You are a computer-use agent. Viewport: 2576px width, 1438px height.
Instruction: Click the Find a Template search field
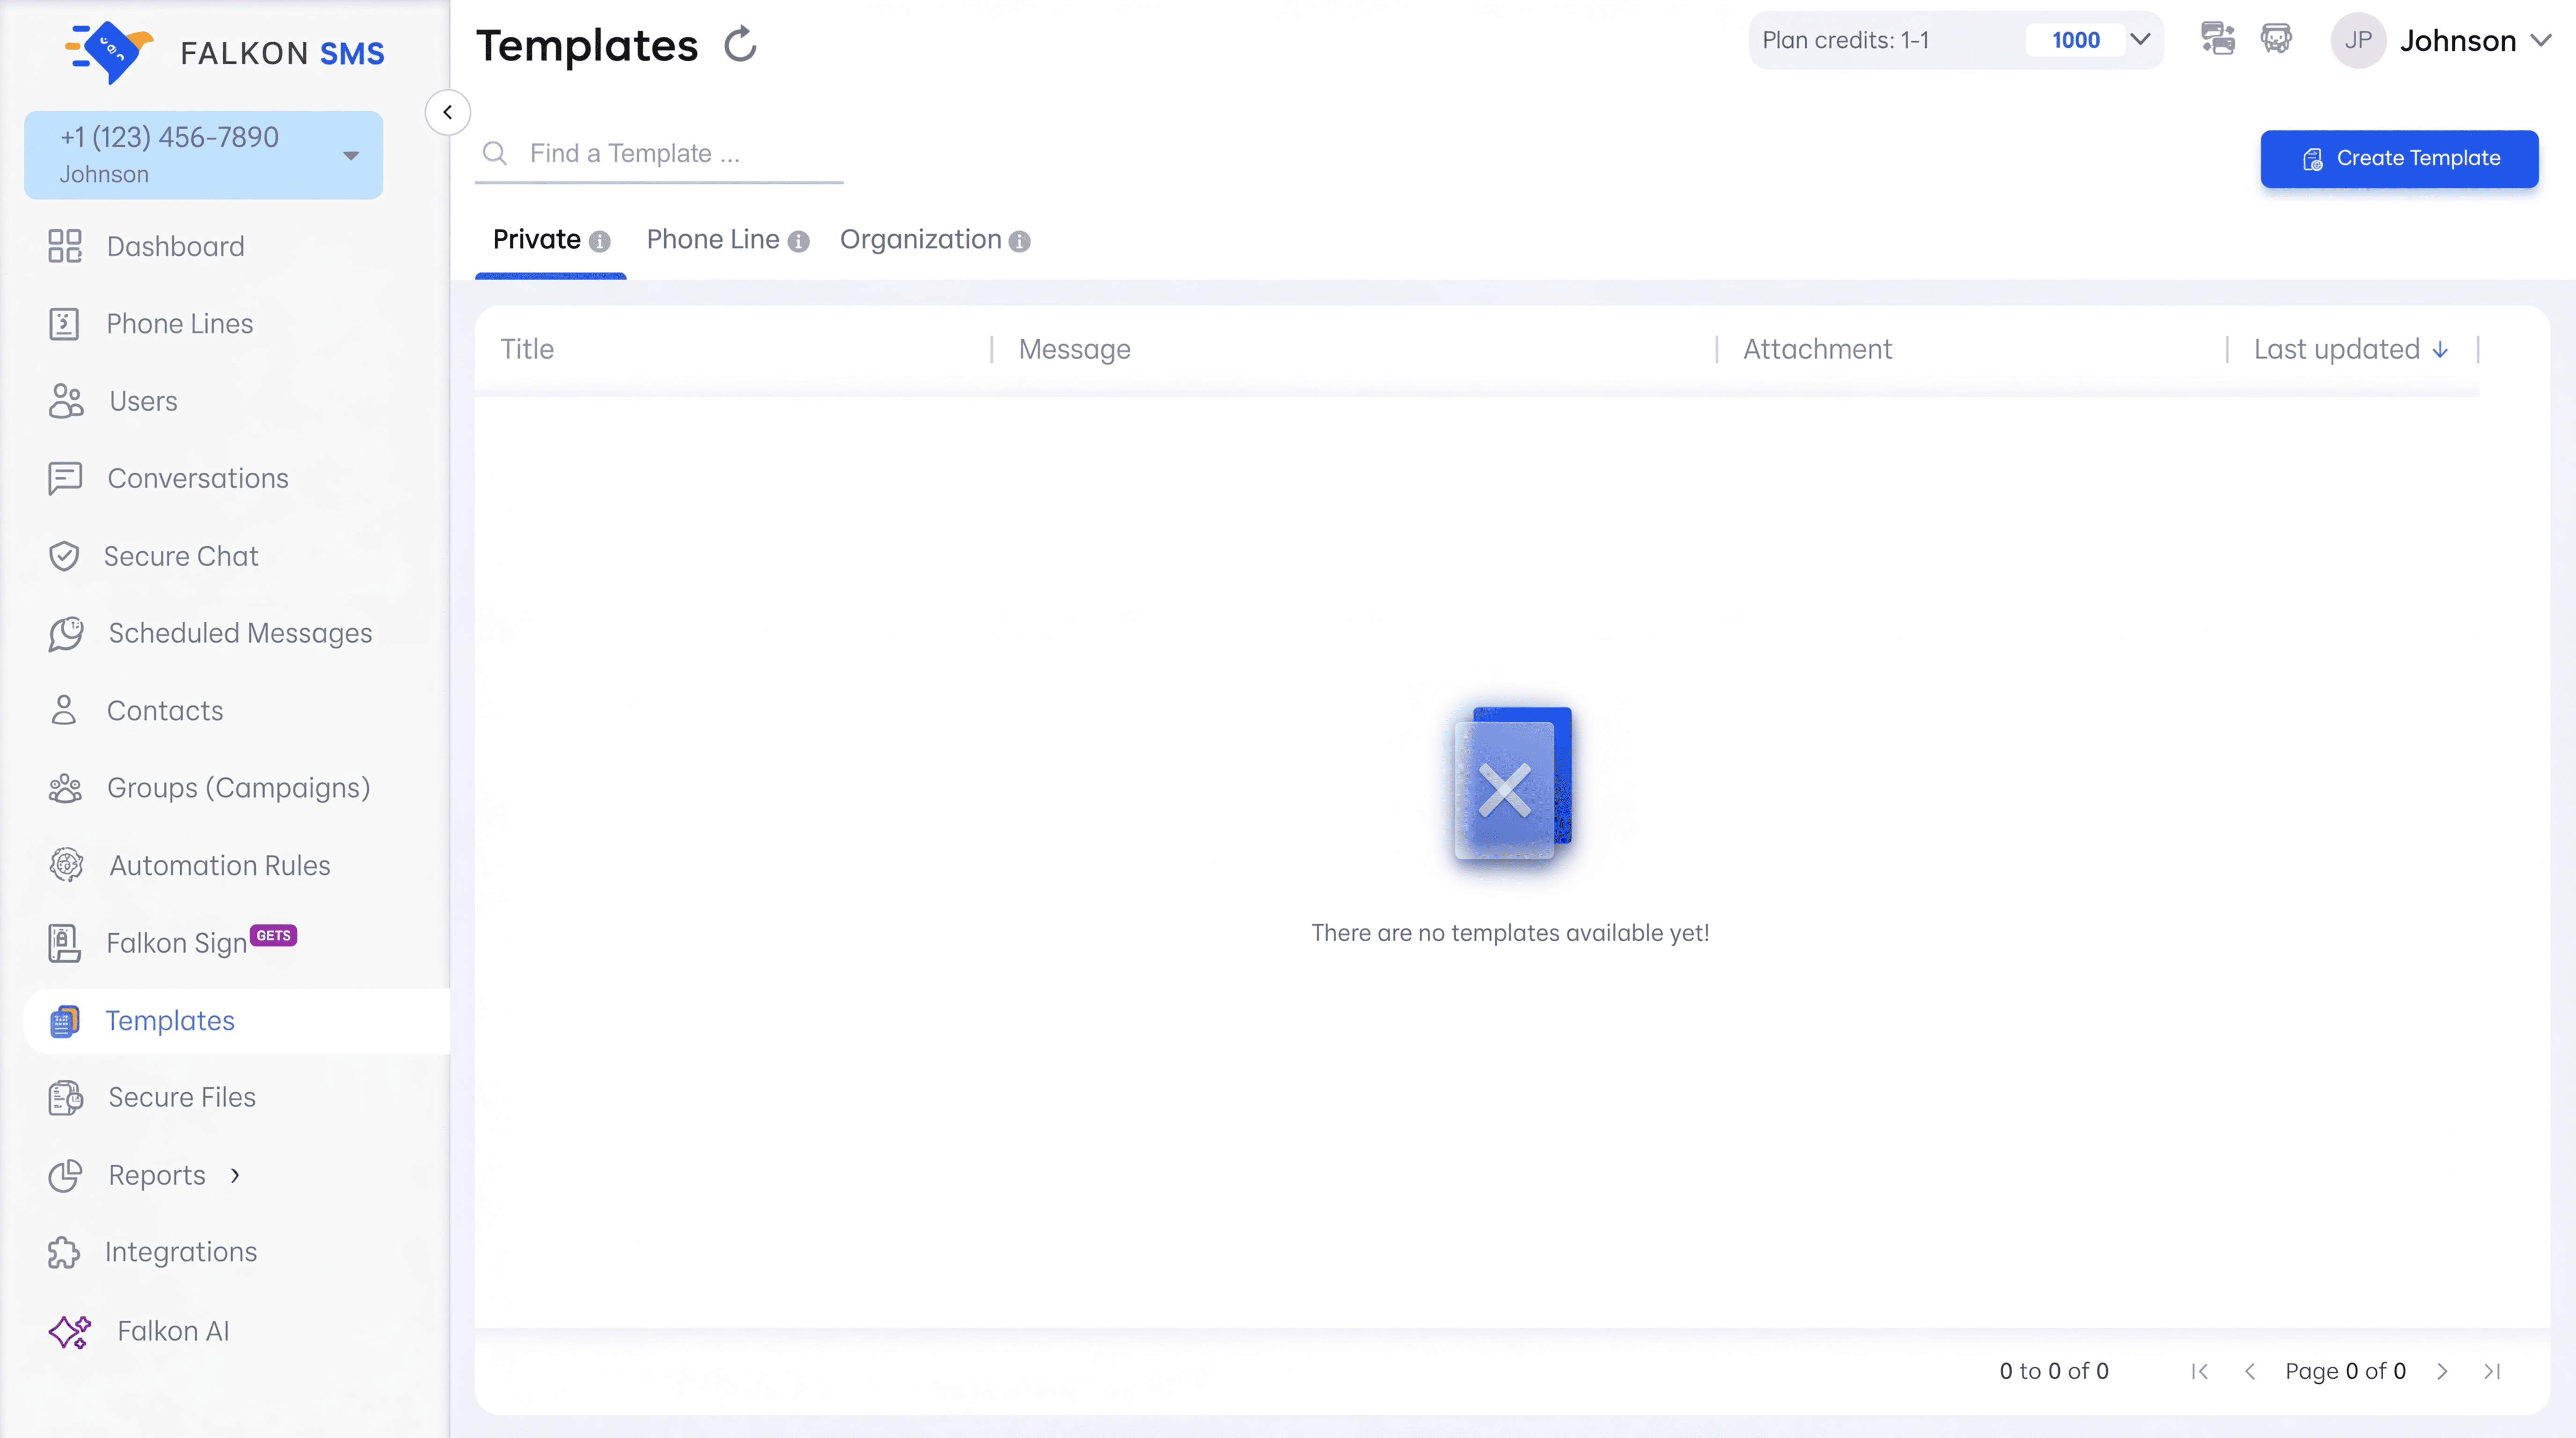coord(660,154)
